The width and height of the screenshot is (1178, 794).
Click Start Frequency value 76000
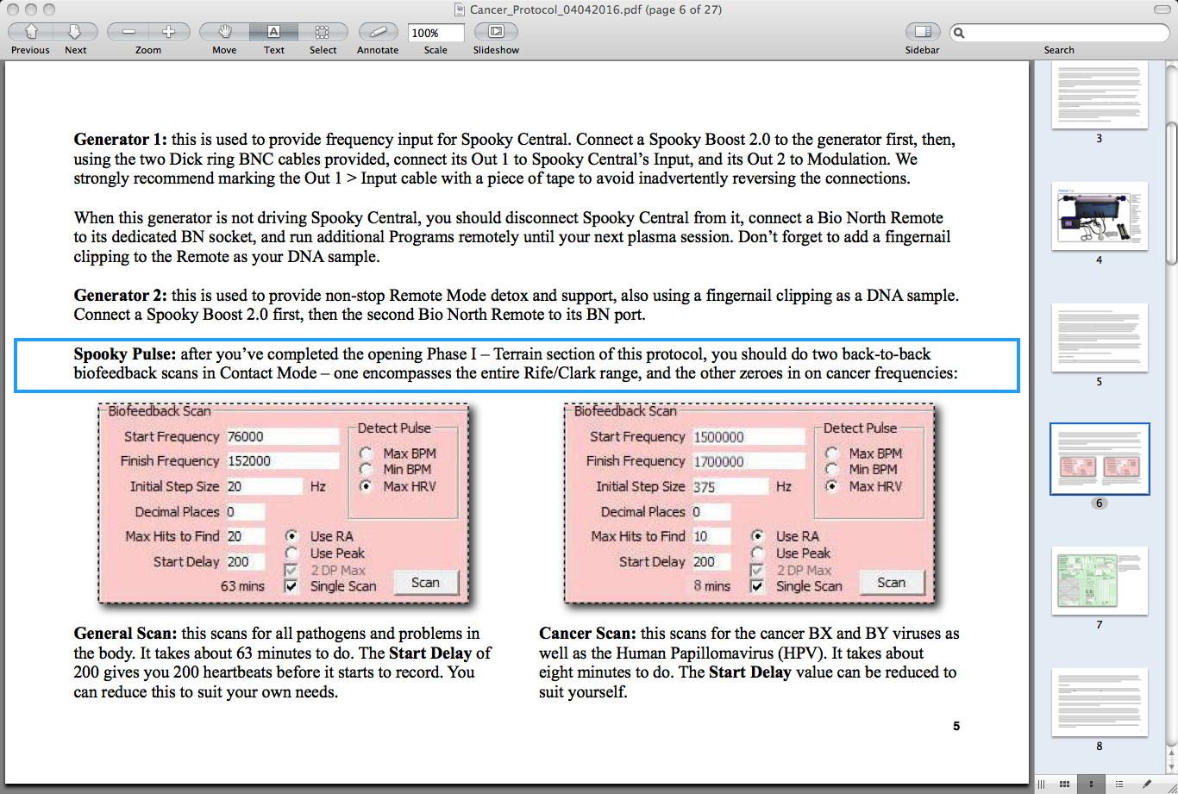[282, 437]
